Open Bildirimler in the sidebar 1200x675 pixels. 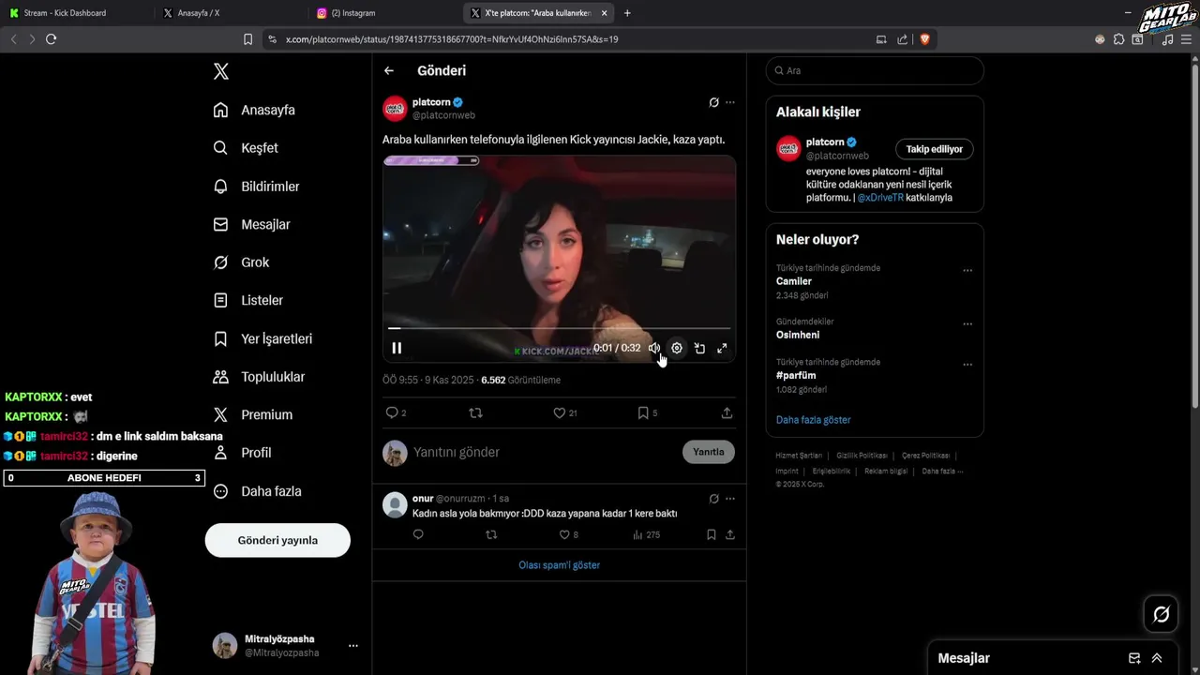pos(256,187)
